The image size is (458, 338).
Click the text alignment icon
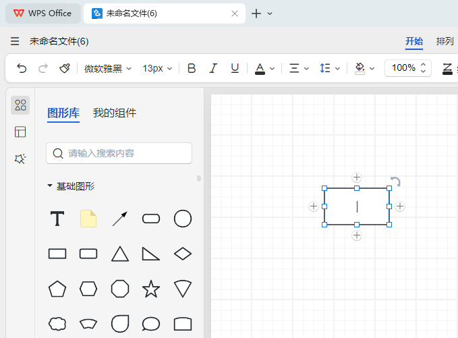coord(294,68)
